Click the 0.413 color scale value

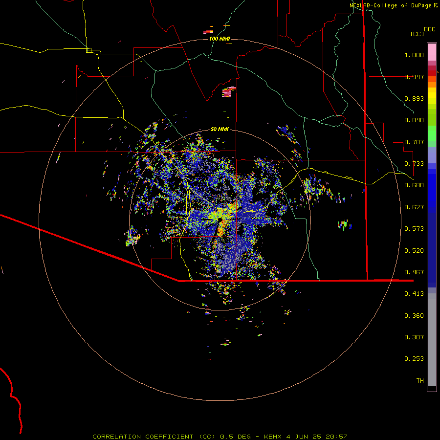click(414, 294)
